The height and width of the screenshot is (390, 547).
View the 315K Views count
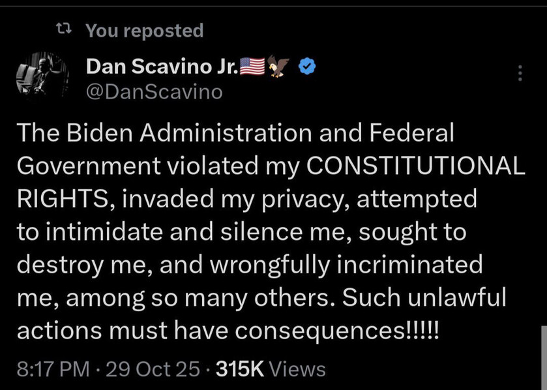pos(271,369)
